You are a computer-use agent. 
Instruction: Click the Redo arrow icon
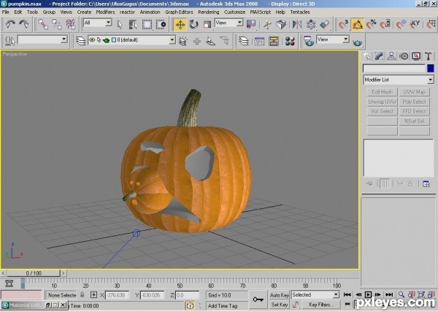[24, 24]
